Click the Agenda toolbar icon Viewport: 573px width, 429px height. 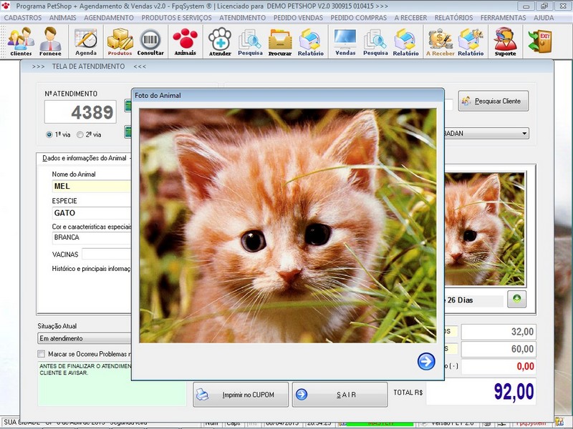click(x=86, y=41)
